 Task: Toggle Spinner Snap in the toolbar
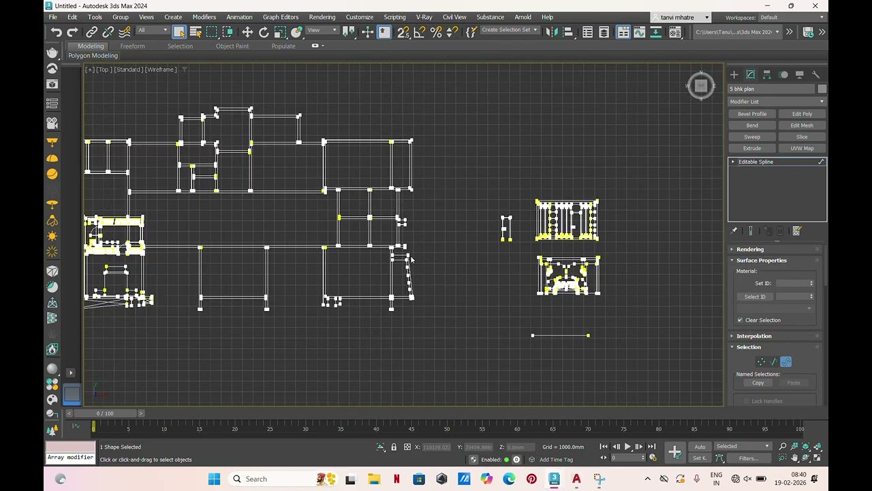click(452, 32)
